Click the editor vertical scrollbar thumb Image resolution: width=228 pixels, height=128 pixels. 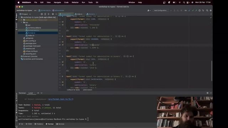[212, 71]
